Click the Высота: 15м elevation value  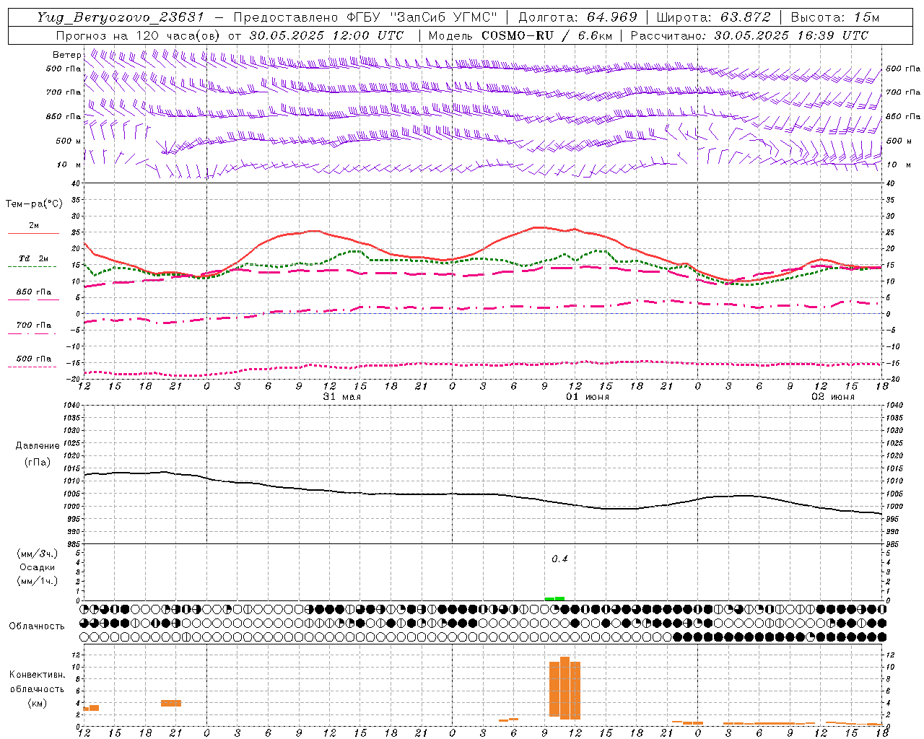[x=835, y=17]
